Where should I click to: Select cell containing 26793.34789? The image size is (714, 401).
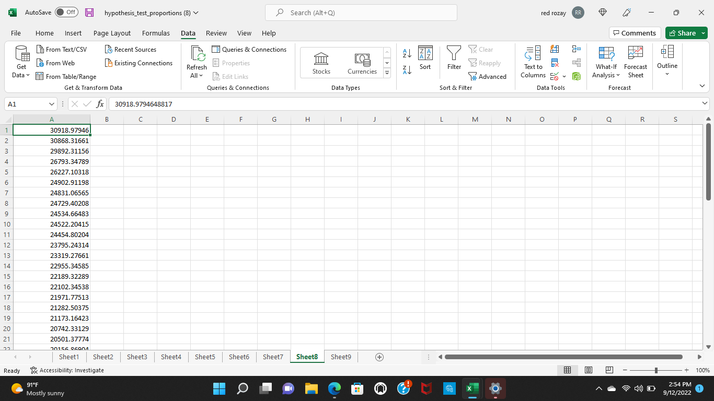(x=52, y=161)
